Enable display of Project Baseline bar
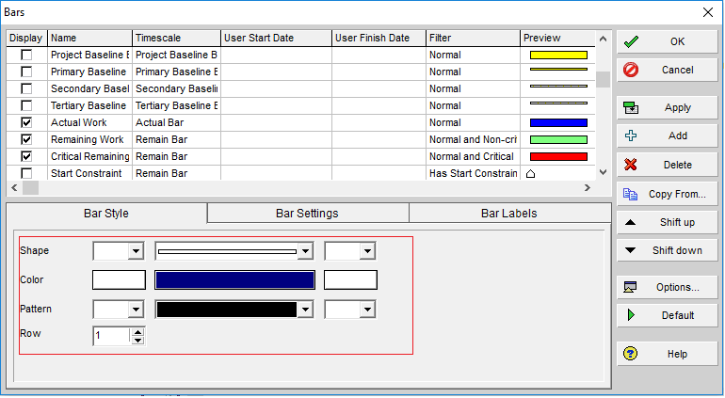The width and height of the screenshot is (725, 398). click(x=26, y=55)
